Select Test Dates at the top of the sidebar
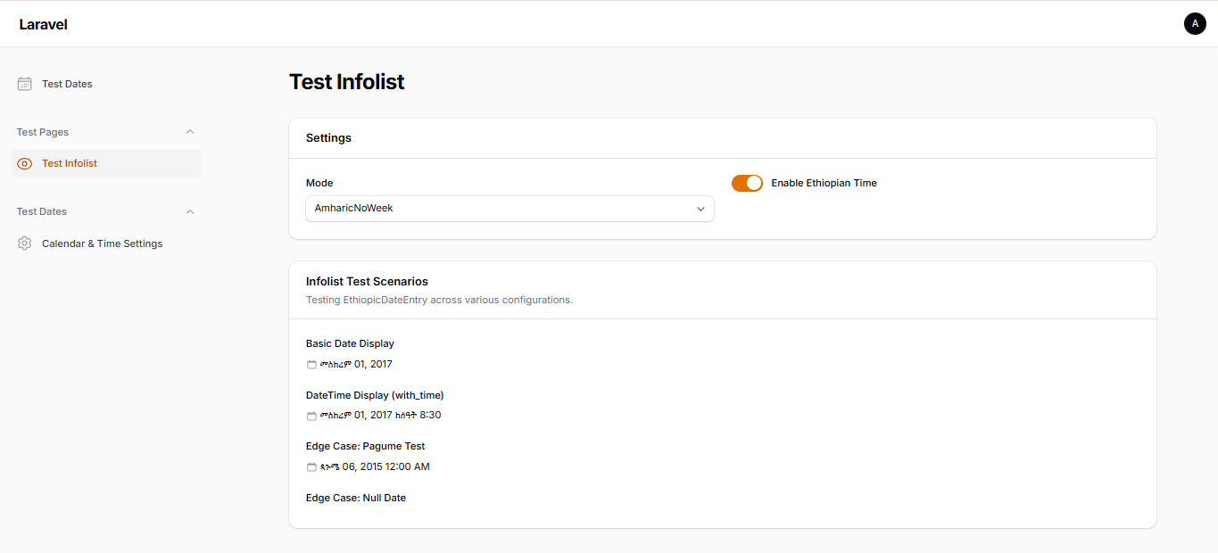Screen dimensions: 1218x553 coord(66,83)
